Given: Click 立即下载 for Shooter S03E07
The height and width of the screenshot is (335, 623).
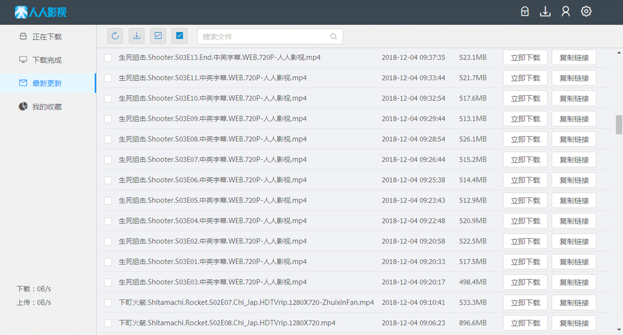Looking at the screenshot, I should [x=525, y=159].
